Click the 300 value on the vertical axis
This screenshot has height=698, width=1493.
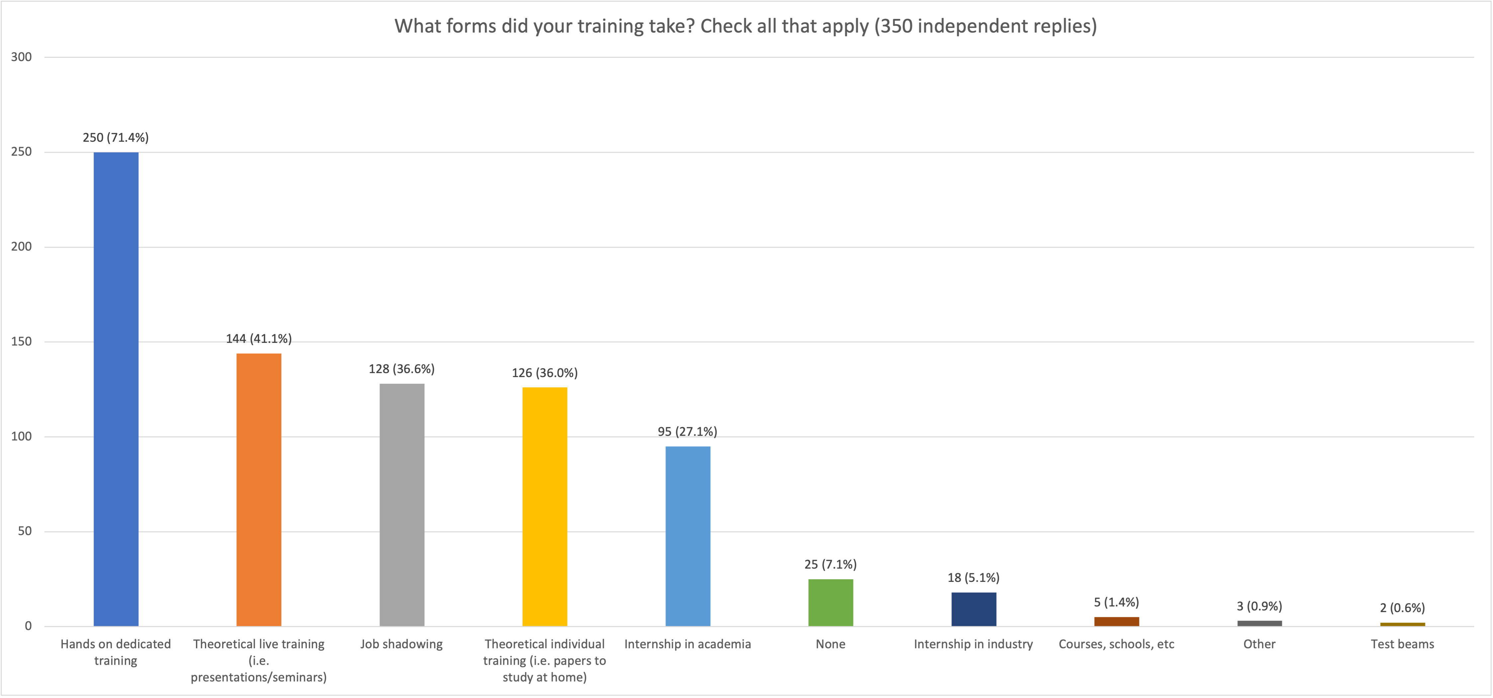22,57
